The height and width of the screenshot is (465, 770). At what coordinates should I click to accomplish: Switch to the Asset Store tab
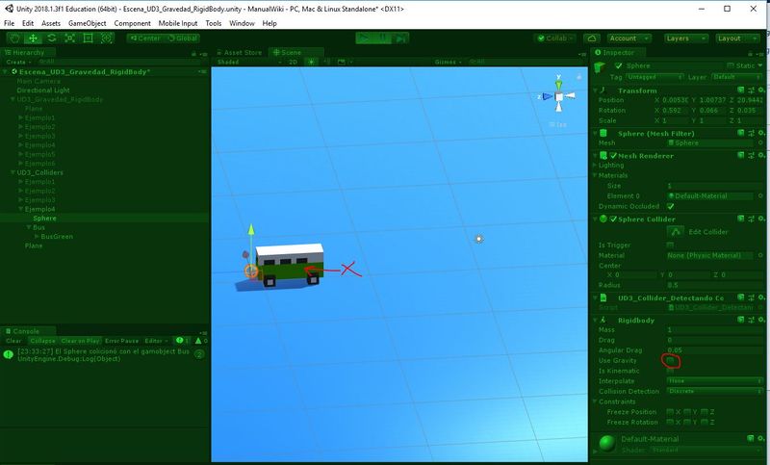pos(239,53)
